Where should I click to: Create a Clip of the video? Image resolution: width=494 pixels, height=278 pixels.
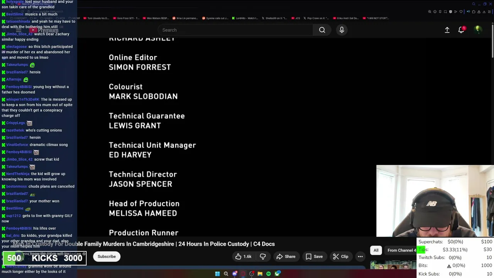coord(340,256)
